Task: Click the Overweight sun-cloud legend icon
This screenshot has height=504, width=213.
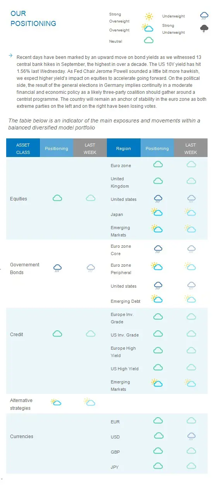Action: tap(147, 28)
